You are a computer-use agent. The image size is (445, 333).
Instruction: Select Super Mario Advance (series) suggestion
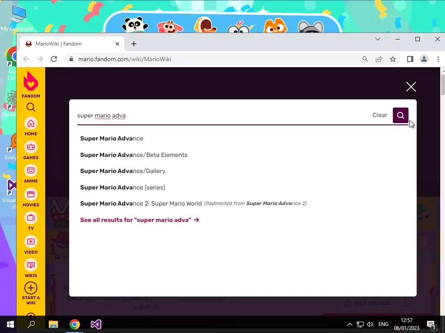point(123,187)
